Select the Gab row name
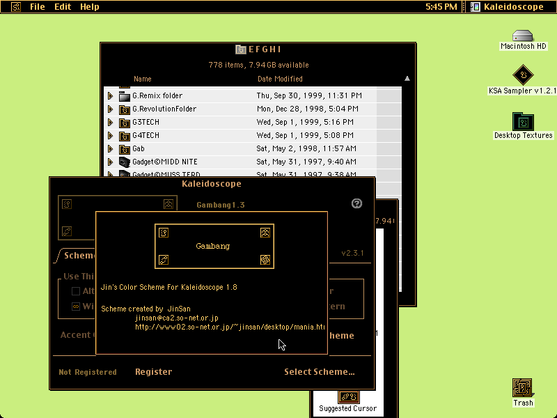This screenshot has height=418, width=557. click(138, 148)
